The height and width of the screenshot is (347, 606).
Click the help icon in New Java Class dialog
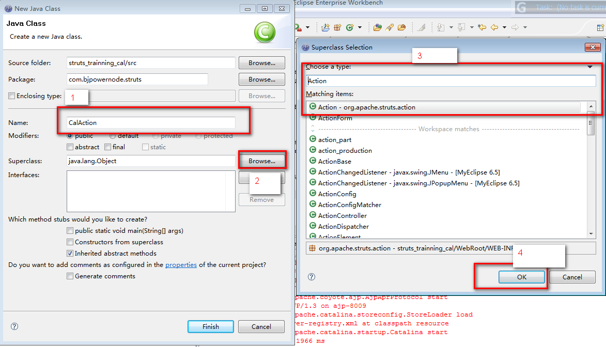(14, 326)
